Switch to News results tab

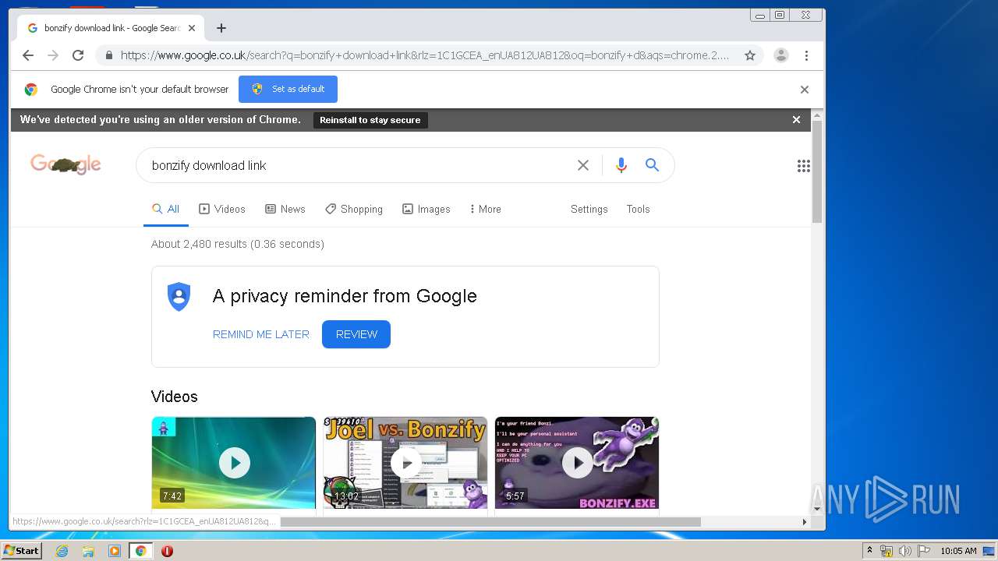[x=285, y=209]
